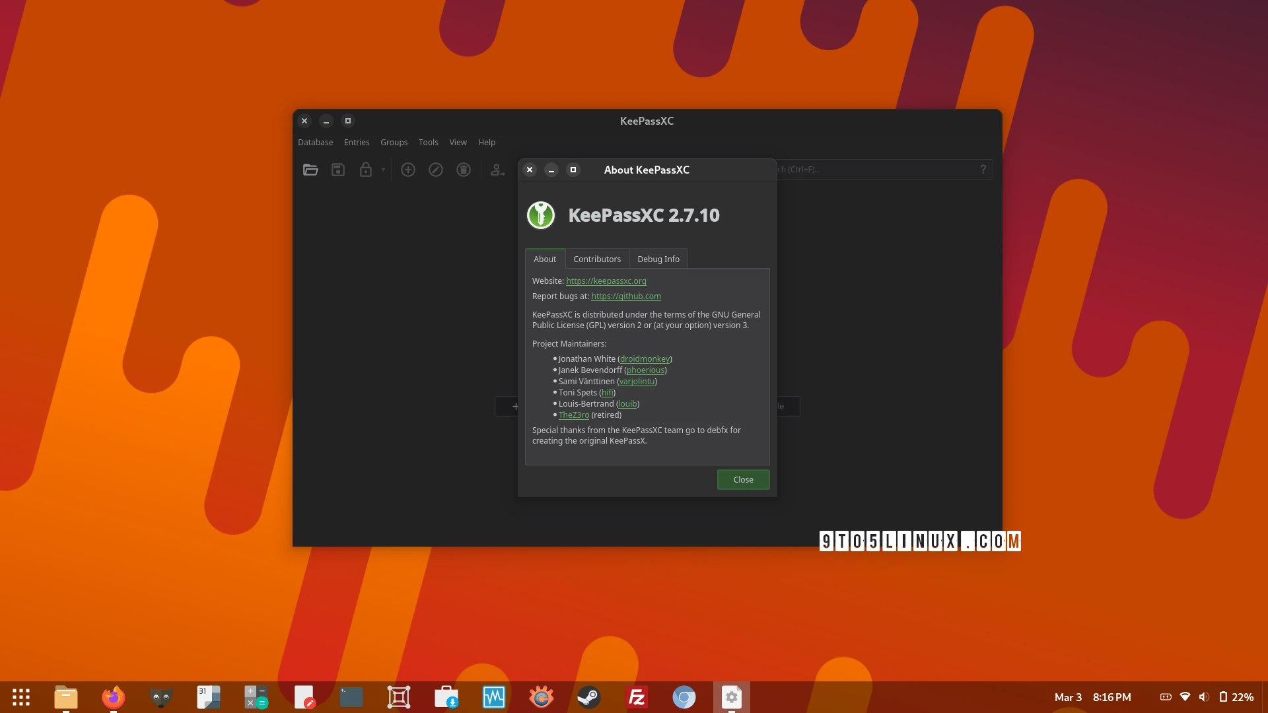This screenshot has height=713, width=1268.
Task: Click the delete entry trash icon
Action: [464, 170]
